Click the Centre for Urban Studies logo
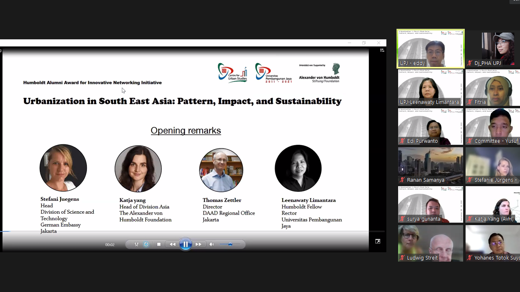Screen dimensions: 520x292 (232, 73)
